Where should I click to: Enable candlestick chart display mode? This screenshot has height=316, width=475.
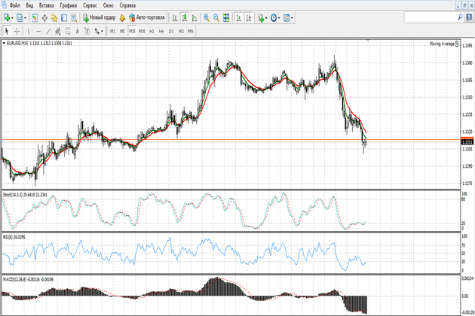tap(185, 17)
